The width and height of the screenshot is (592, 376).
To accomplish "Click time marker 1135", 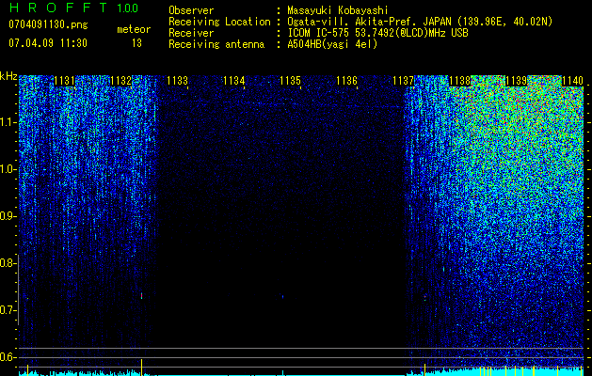I will tap(290, 80).
